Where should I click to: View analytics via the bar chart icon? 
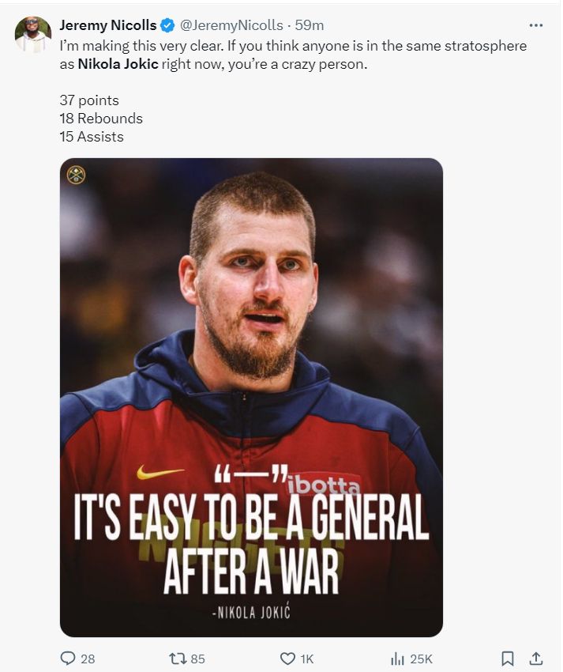pos(397,659)
